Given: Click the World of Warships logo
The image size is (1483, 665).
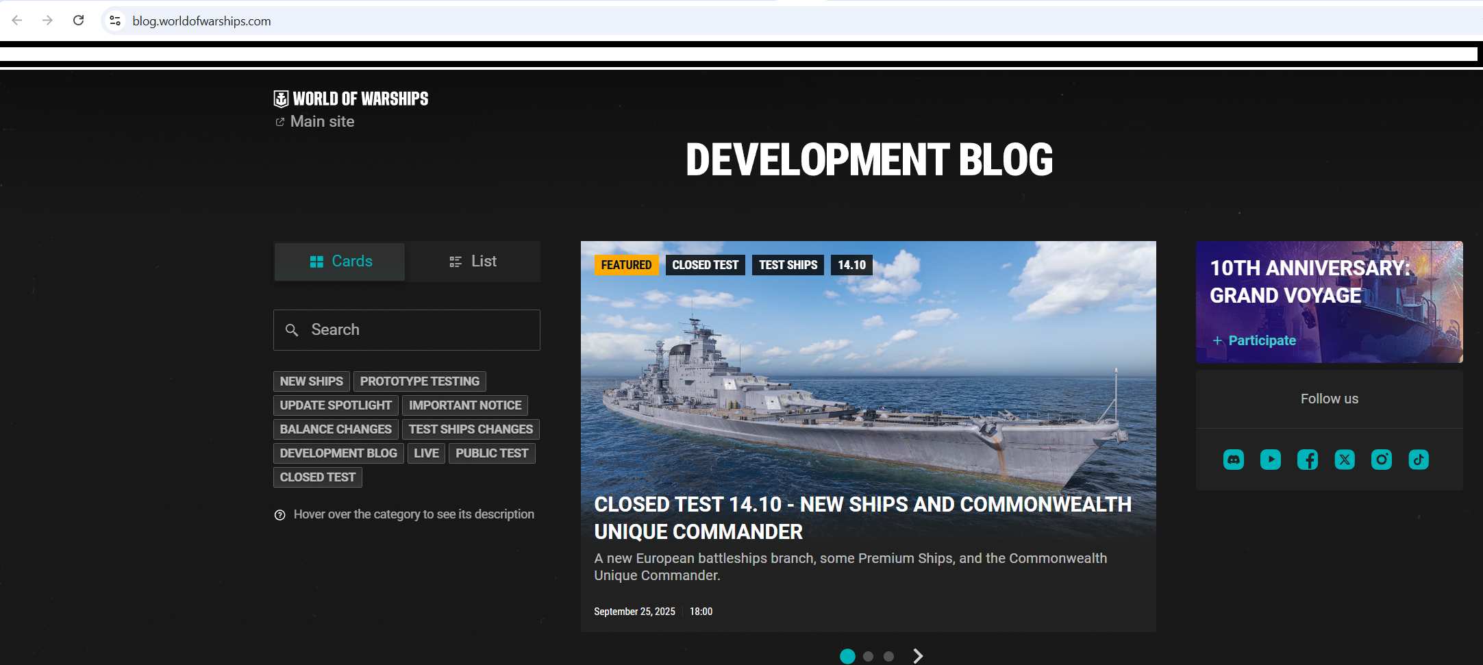Looking at the screenshot, I should tap(351, 99).
